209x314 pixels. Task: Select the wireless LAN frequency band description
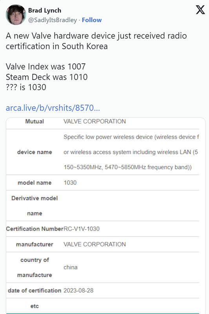(x=131, y=152)
